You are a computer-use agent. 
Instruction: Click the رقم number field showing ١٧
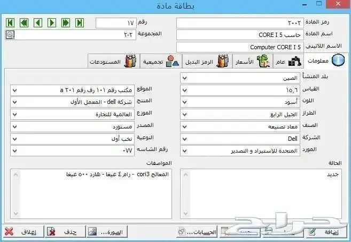pos(116,23)
